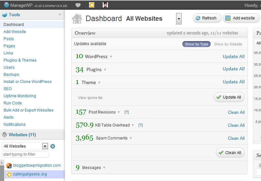261x181 pixels.
Task: Open Uptime Monitoring menu item
Action: point(20,96)
